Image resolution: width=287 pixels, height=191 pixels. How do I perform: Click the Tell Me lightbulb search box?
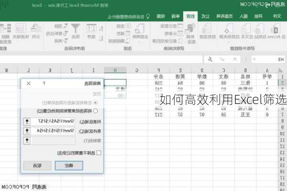coord(129,17)
